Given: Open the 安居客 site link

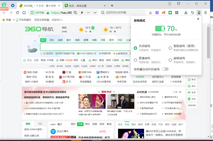Looking at the screenshot, I should 103,77.
